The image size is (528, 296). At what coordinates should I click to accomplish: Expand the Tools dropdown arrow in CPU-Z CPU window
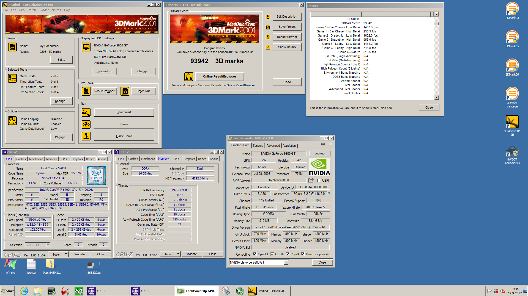pos(66,254)
